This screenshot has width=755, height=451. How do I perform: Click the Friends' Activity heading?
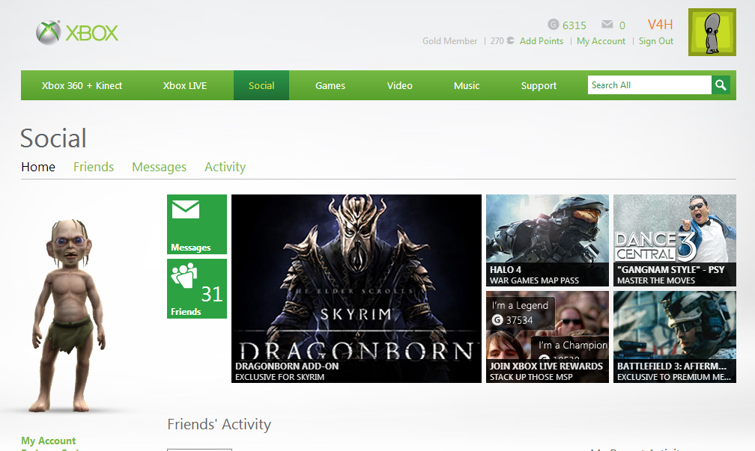click(219, 424)
